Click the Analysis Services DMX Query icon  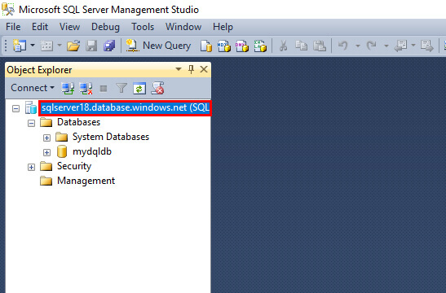point(242,46)
